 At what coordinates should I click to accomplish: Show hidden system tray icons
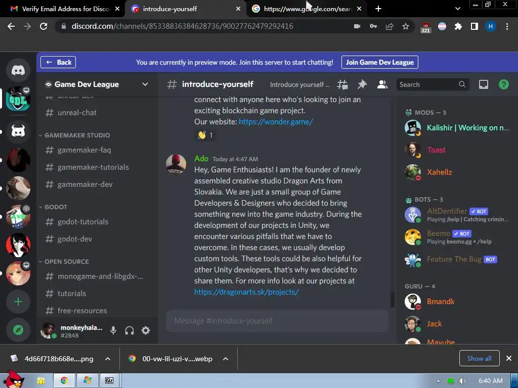click(438, 381)
